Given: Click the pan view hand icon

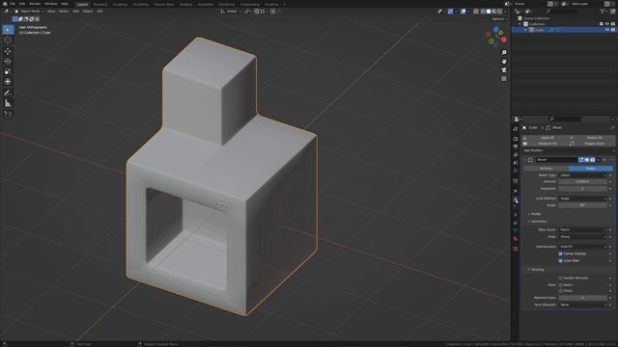Looking at the screenshot, I should tap(504, 62).
